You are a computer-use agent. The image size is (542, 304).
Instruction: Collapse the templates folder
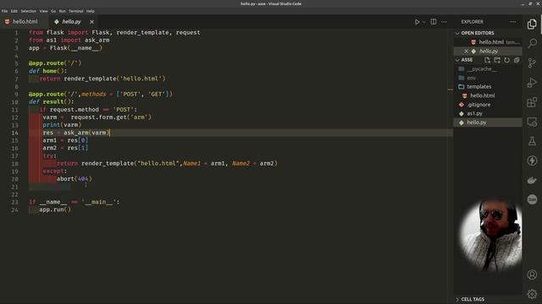pyautogui.click(x=478, y=86)
